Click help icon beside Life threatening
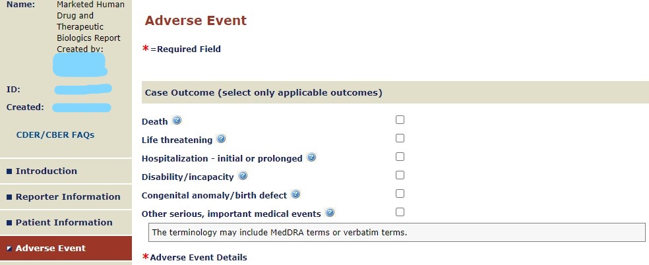 [222, 139]
